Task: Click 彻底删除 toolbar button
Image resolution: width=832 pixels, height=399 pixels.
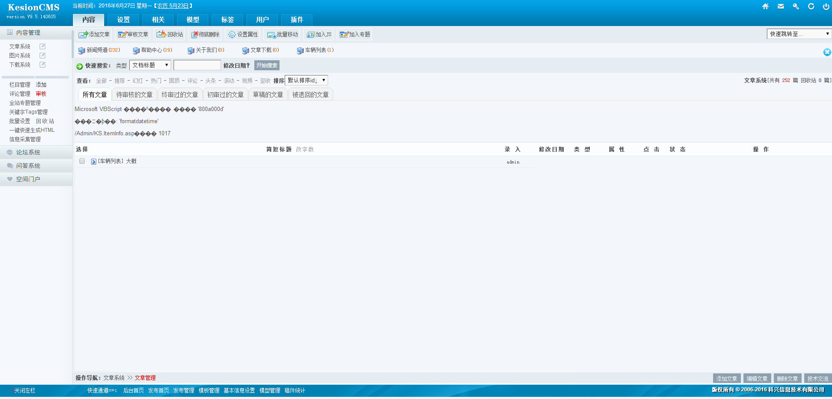Action: click(205, 34)
